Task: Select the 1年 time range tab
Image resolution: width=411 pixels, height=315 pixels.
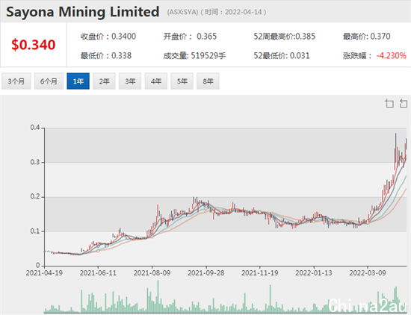Action: click(78, 81)
